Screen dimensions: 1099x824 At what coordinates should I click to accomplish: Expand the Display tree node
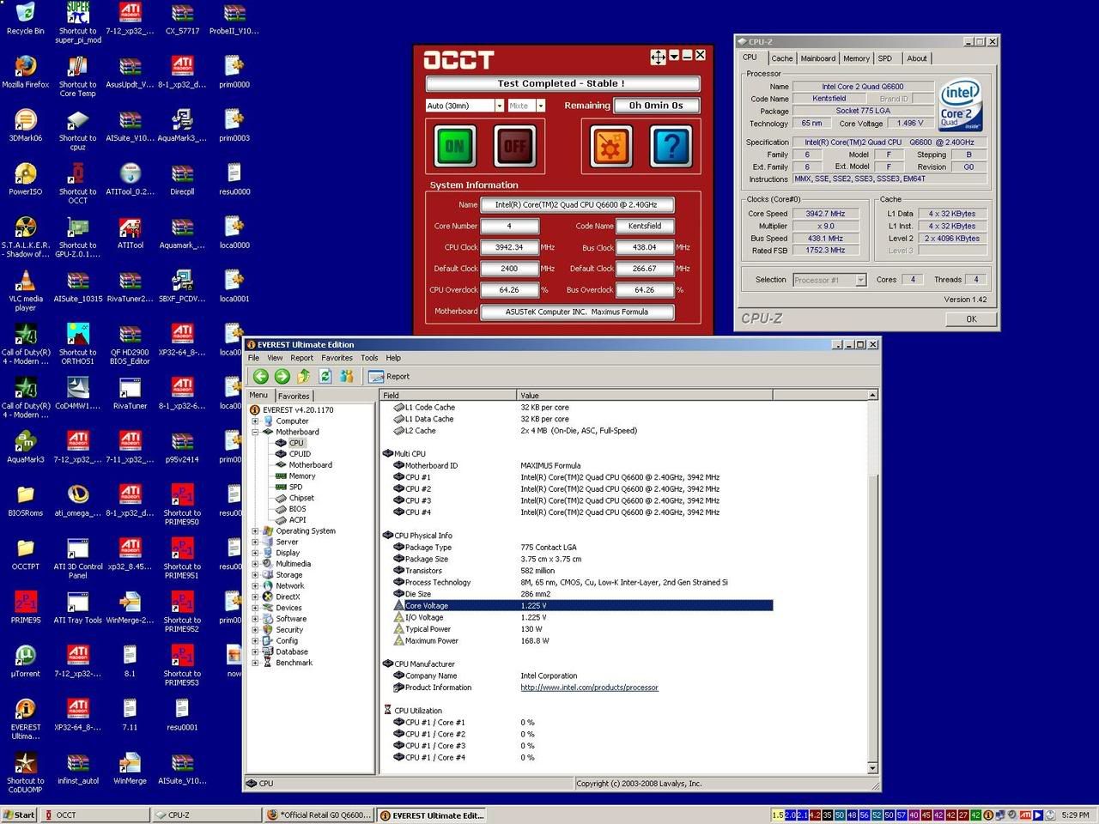pyautogui.click(x=255, y=554)
